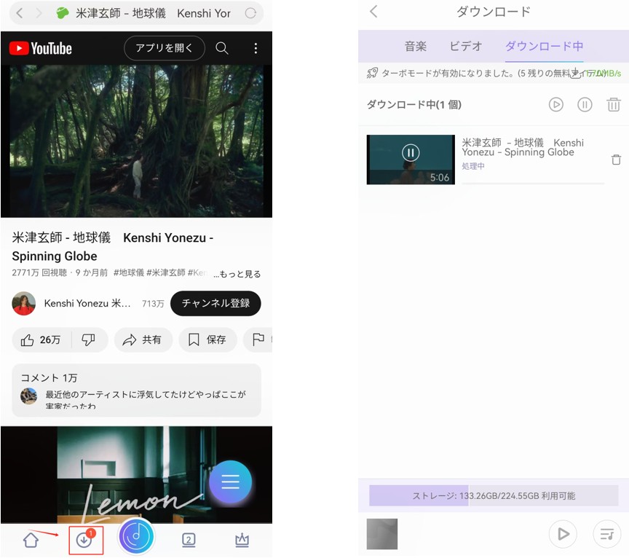Read the ターボモード enabled notice
This screenshot has width=629, height=558.
494,73
